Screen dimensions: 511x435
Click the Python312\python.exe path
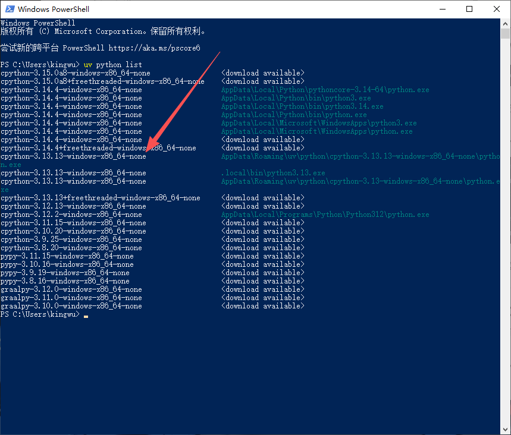pos(325,215)
